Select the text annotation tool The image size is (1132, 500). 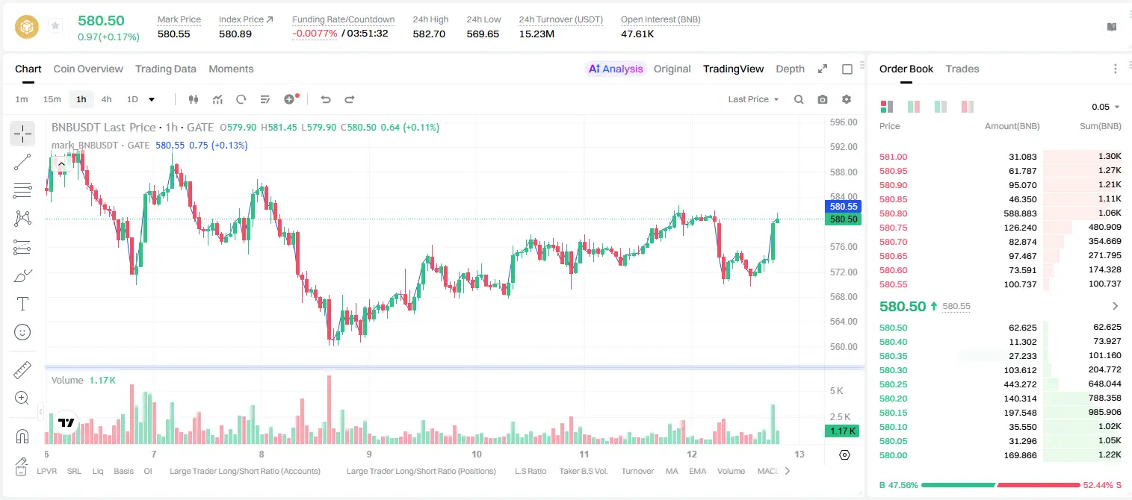(x=22, y=304)
